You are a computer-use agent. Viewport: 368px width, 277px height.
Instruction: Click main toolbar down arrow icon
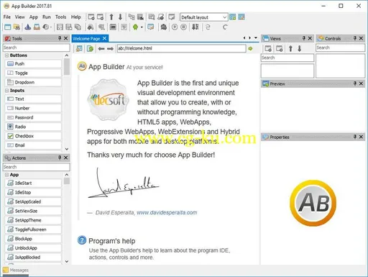click(x=120, y=17)
